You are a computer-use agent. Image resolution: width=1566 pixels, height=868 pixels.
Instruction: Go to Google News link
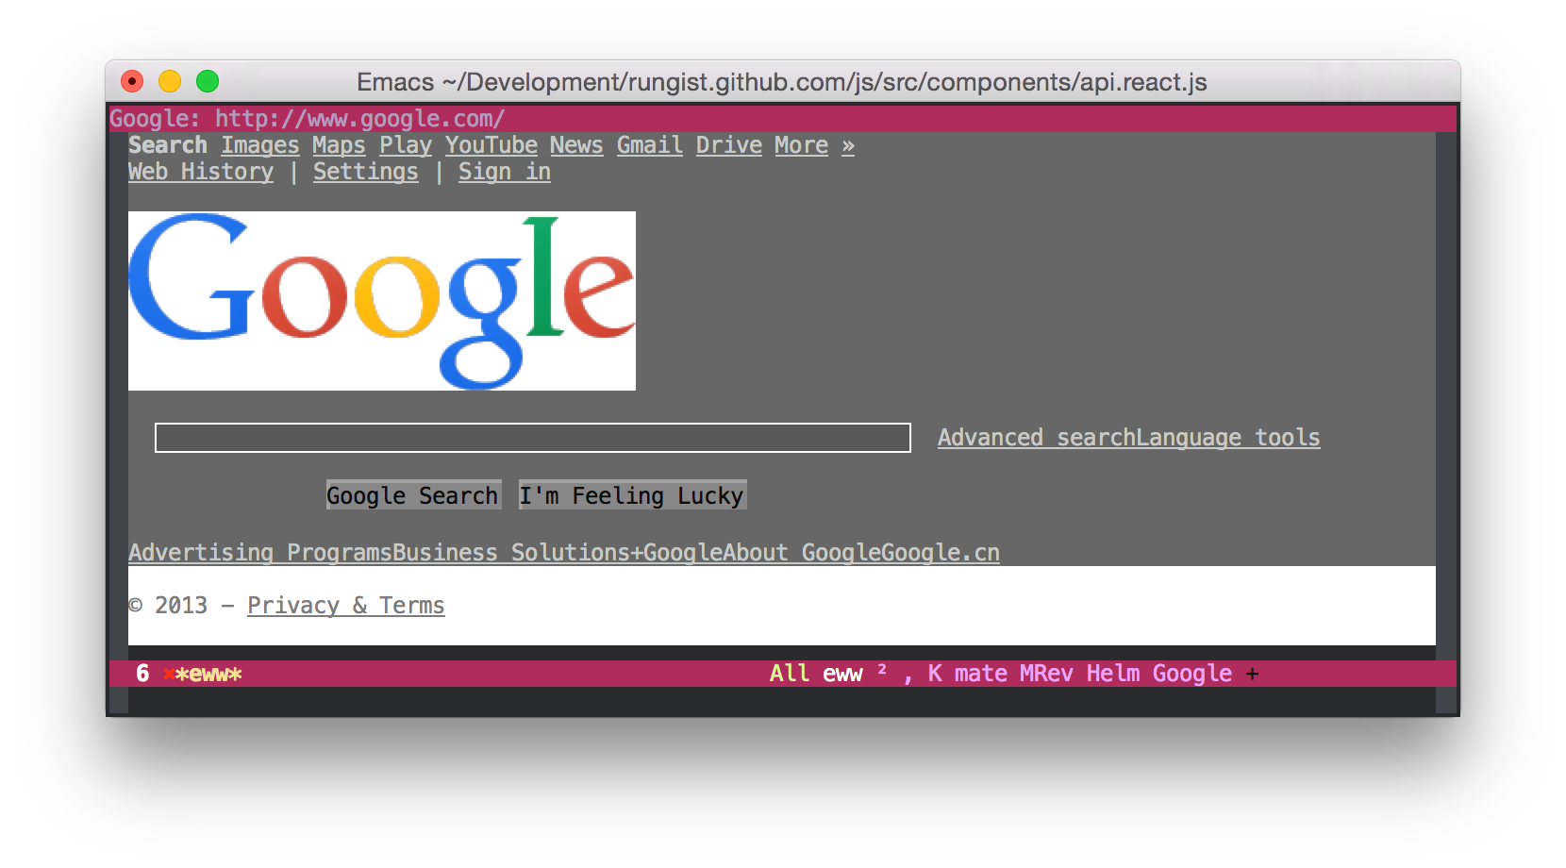[576, 145]
